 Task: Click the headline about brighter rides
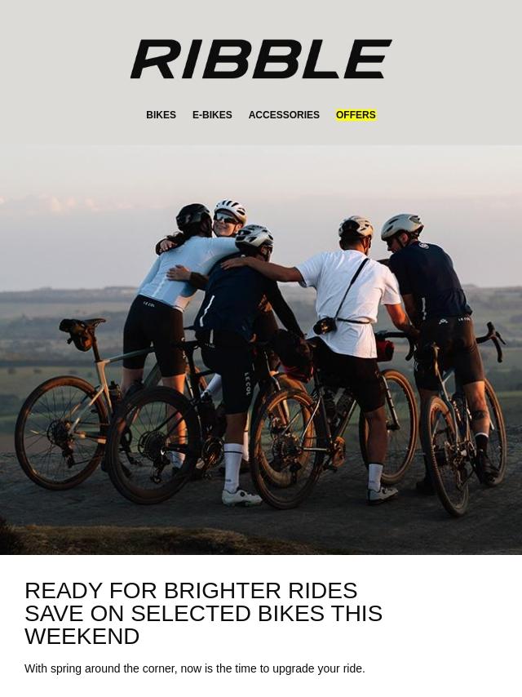[x=203, y=614]
